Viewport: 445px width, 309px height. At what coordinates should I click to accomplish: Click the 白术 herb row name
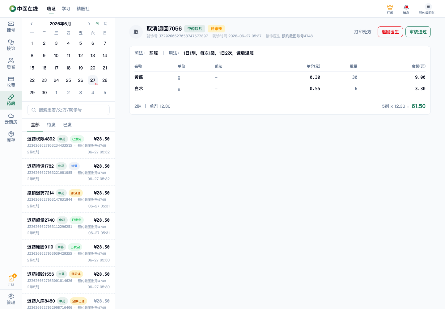(x=139, y=89)
